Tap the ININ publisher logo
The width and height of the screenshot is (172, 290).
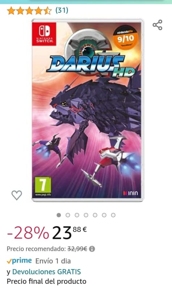(131, 193)
